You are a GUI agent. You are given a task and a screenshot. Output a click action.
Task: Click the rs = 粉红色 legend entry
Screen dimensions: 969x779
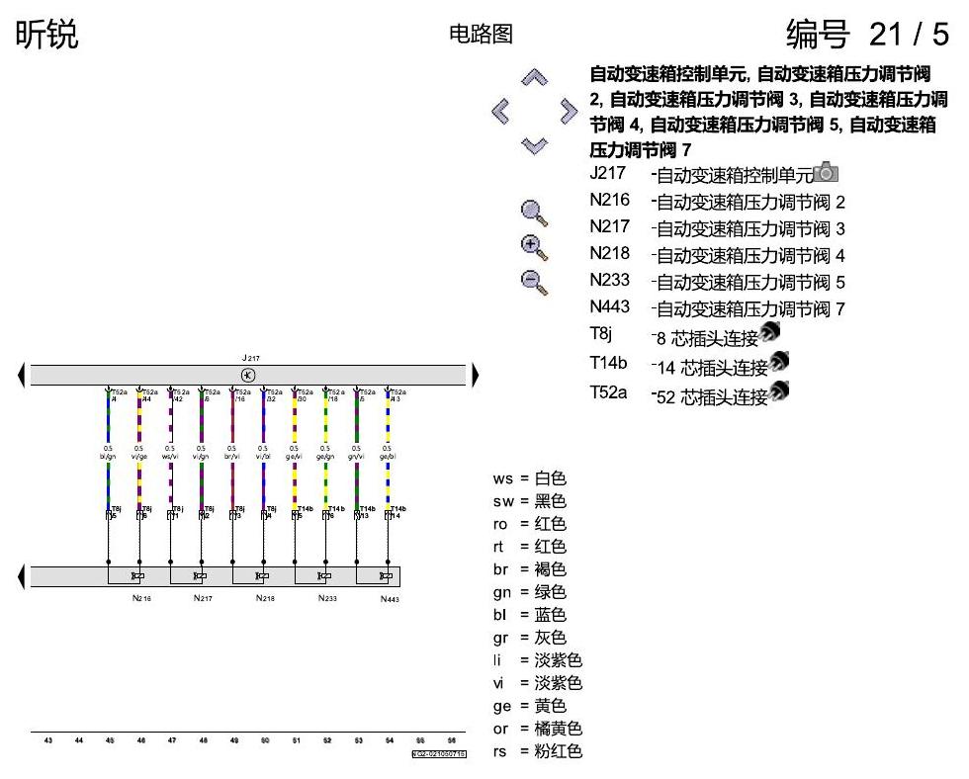(538, 751)
